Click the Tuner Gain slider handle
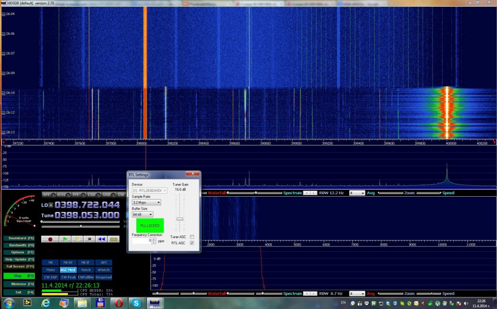This screenshot has height=309, width=497. pos(180,219)
